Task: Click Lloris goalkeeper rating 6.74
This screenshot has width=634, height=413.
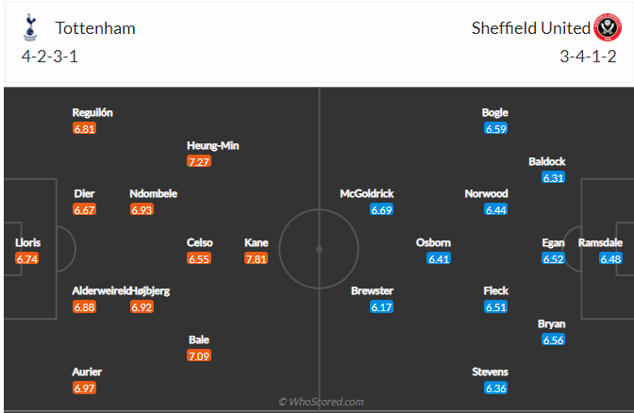Action: (x=27, y=258)
